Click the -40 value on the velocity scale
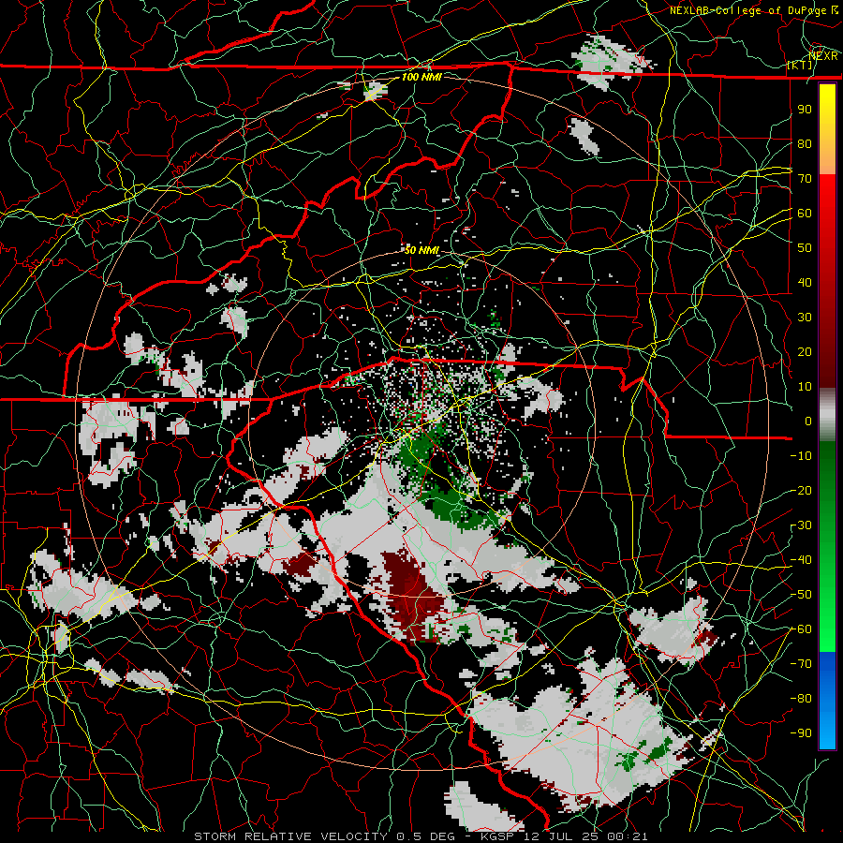Screen dimensions: 843x843 tap(801, 560)
